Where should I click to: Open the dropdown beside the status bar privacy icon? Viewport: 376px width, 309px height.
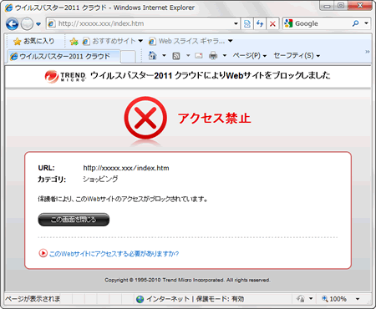point(311,299)
